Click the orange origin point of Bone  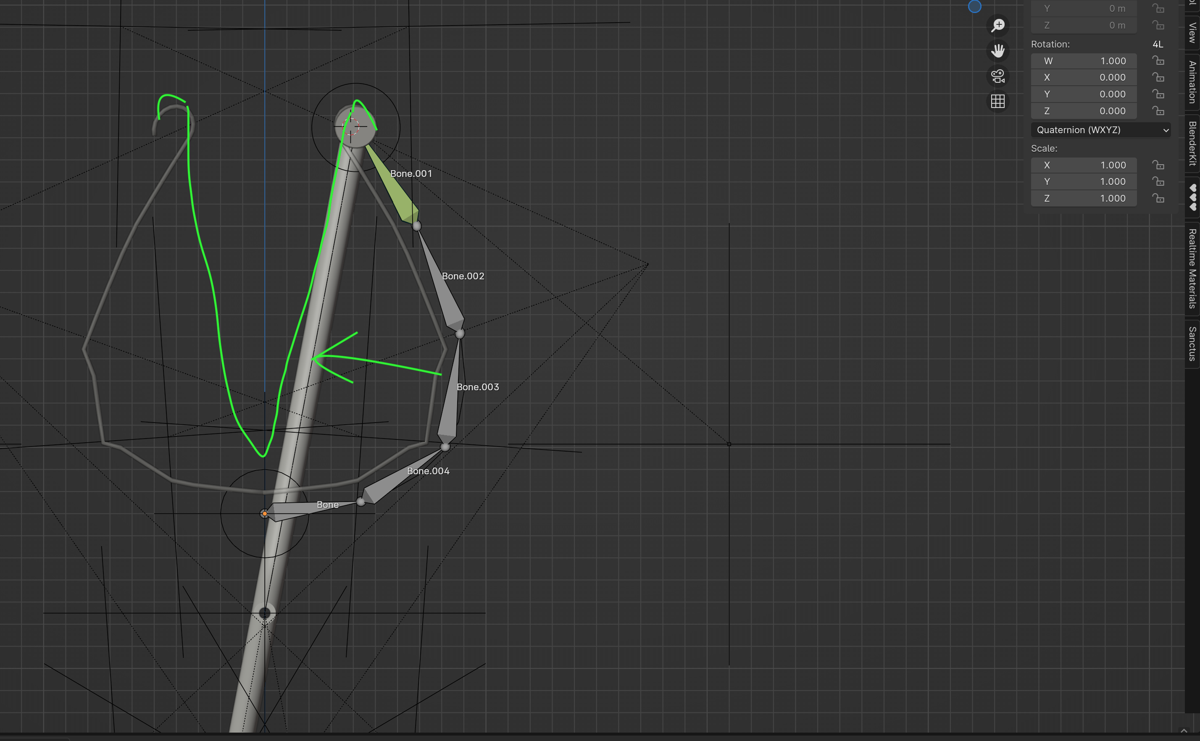tap(264, 514)
